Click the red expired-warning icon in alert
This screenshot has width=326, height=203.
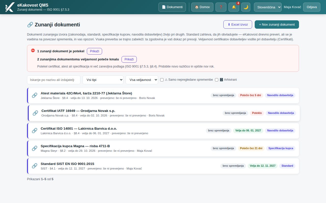pyautogui.click(x=33, y=50)
